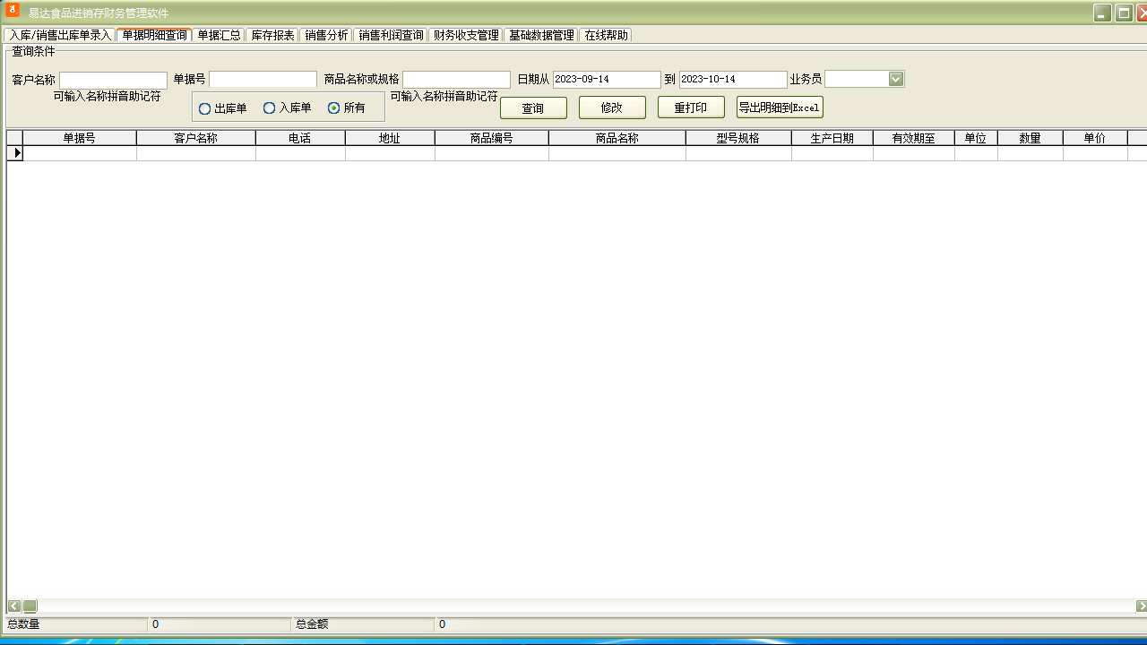This screenshot has width=1147, height=645.
Task: Select the 所有 radio button
Action: tap(334, 108)
